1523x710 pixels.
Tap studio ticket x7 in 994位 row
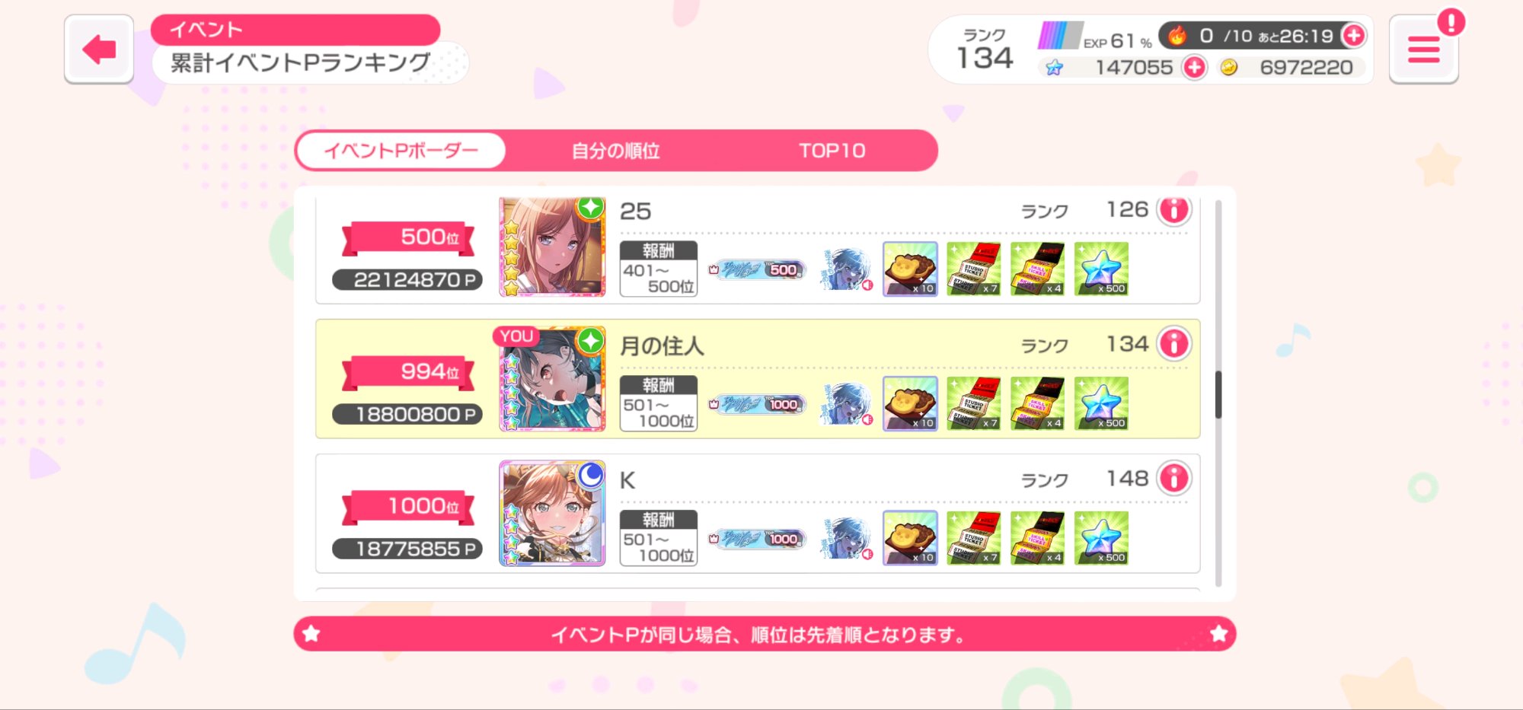[974, 403]
